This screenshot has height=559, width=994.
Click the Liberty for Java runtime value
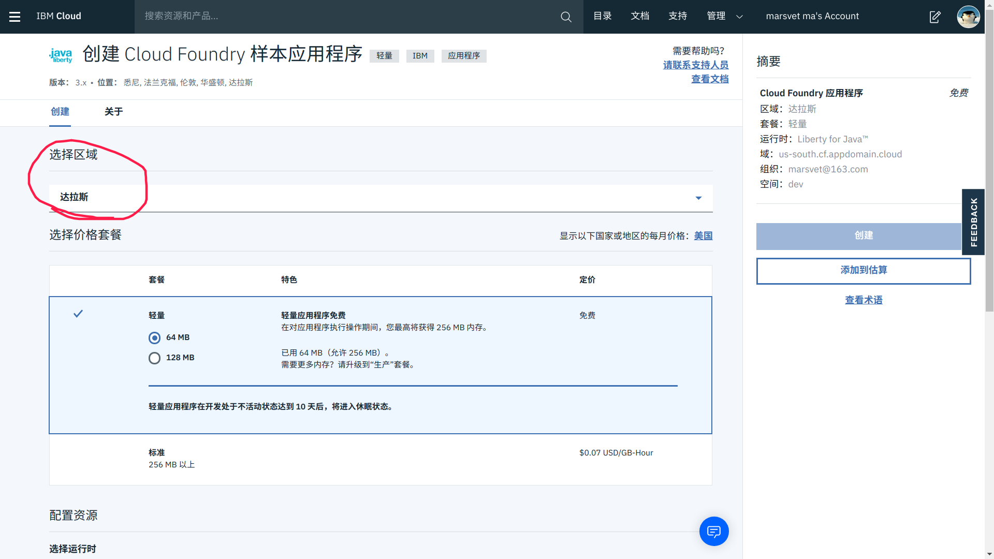[x=832, y=139]
